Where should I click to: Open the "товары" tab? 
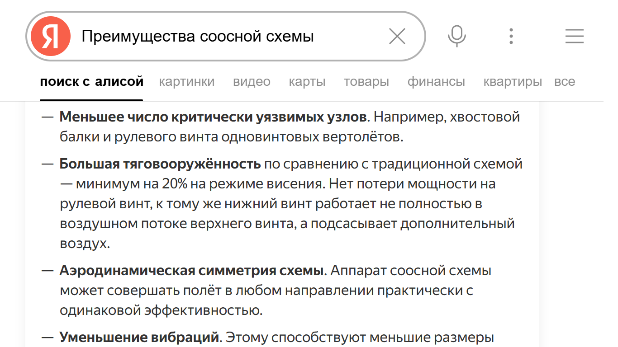pyautogui.click(x=366, y=82)
